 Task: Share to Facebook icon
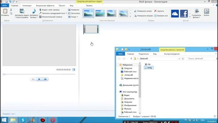(184, 14)
